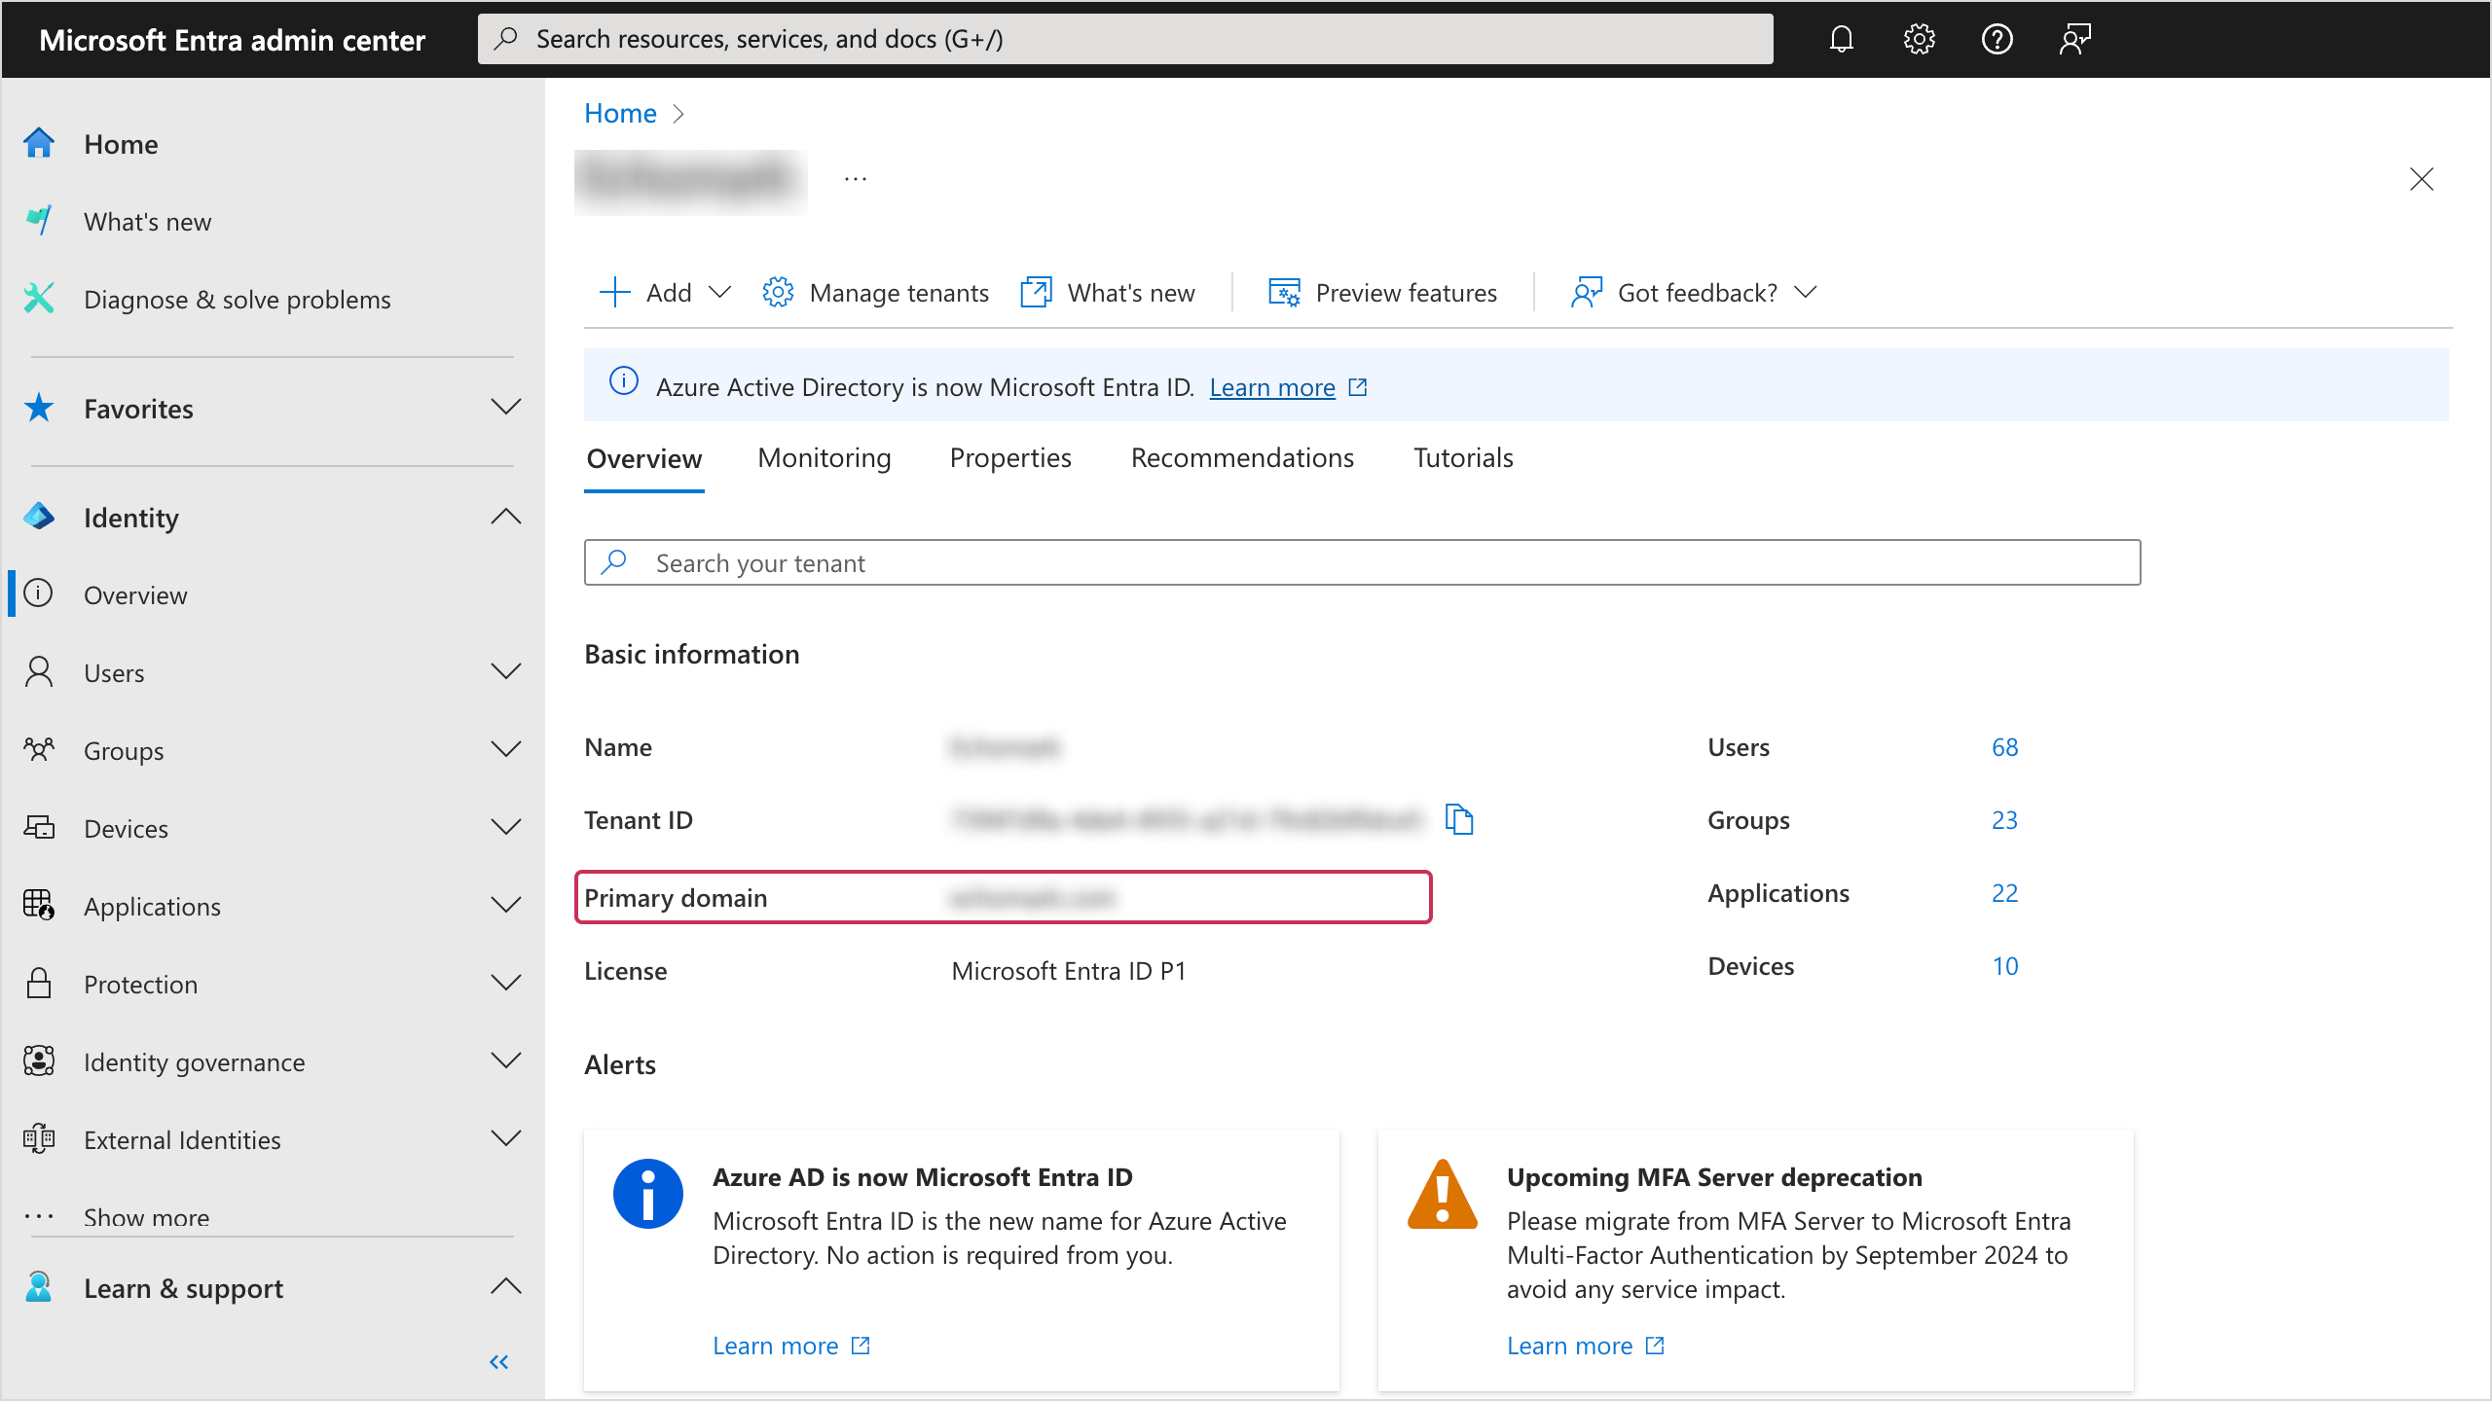Click the Identity diamond icon

tap(39, 517)
